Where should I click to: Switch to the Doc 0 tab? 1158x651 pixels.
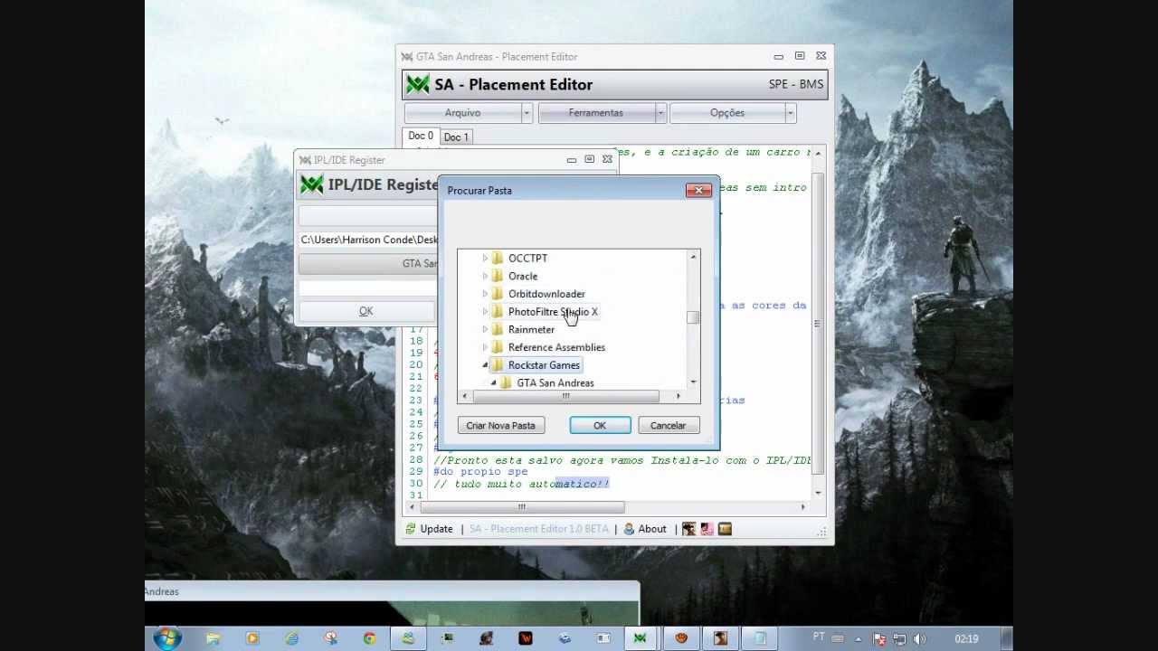coord(421,136)
